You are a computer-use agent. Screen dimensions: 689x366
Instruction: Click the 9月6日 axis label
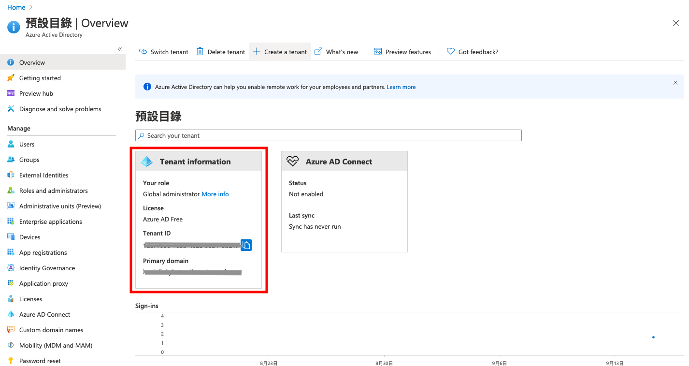tap(500, 363)
